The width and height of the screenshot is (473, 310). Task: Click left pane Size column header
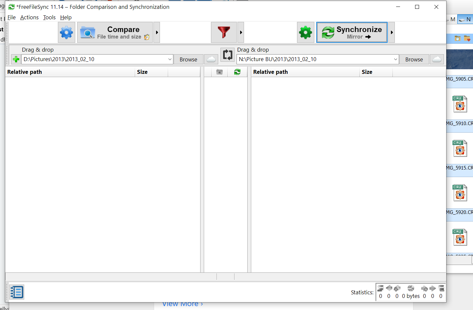[151, 72]
